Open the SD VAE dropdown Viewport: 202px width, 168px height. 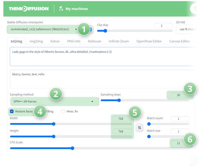pos(187,29)
